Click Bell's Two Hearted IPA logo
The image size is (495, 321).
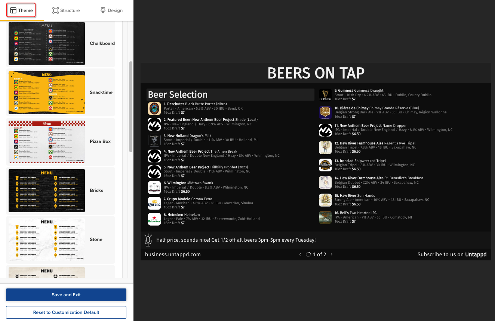coord(325,217)
